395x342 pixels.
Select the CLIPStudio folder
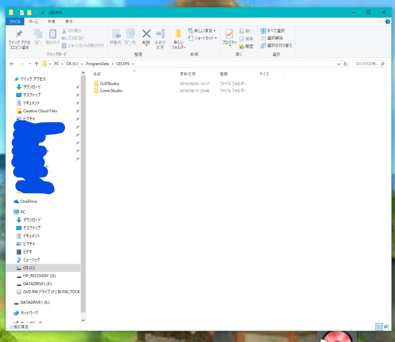109,84
